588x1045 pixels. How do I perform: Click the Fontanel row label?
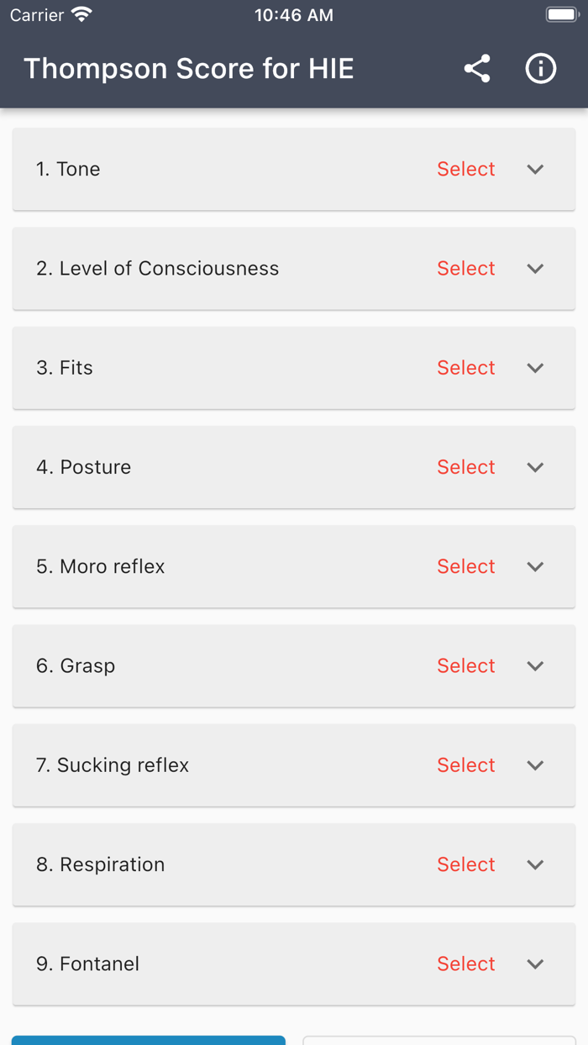pyautogui.click(x=88, y=964)
